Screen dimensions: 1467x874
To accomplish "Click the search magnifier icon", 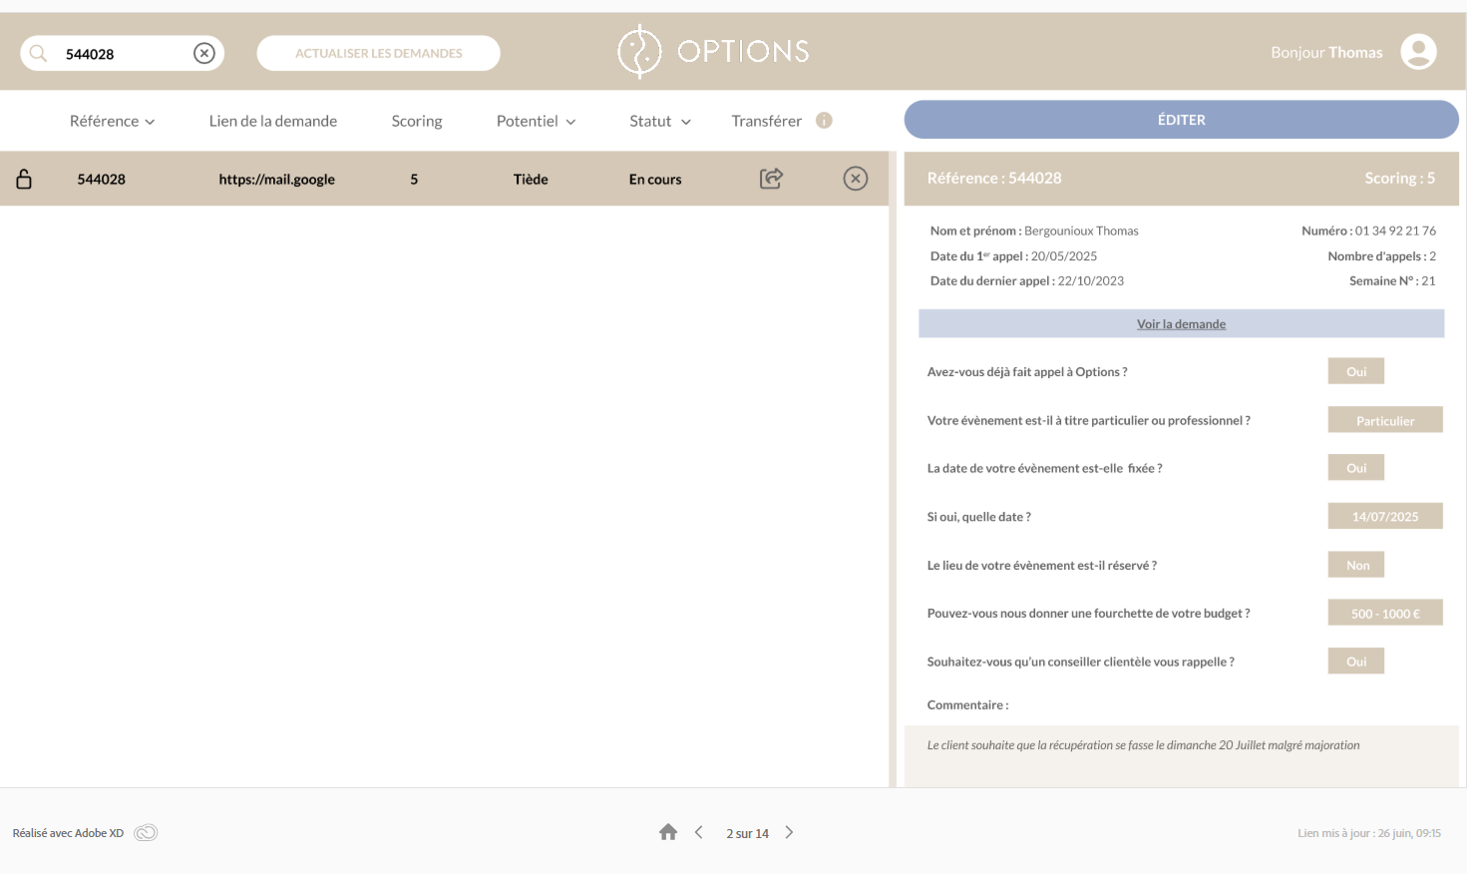I will point(38,54).
